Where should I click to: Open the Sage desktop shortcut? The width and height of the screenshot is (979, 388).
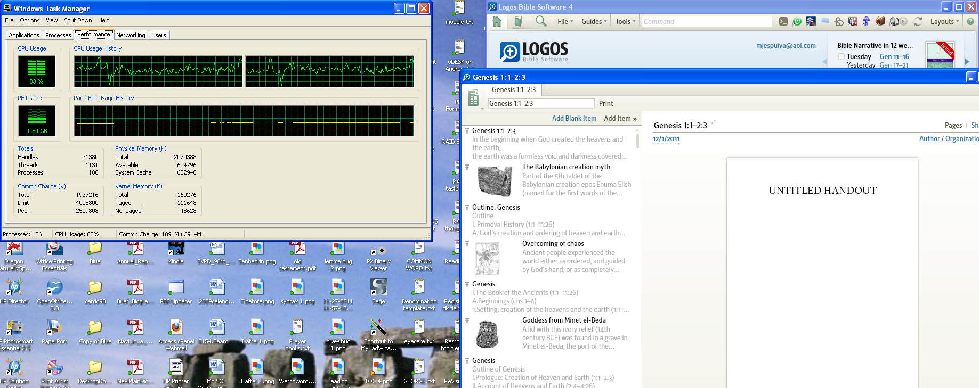click(378, 292)
